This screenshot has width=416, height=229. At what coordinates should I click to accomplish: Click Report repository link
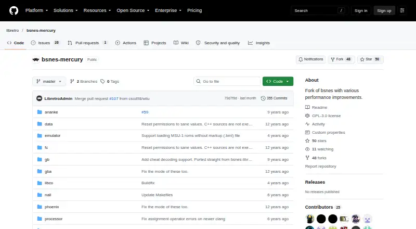tap(320, 167)
